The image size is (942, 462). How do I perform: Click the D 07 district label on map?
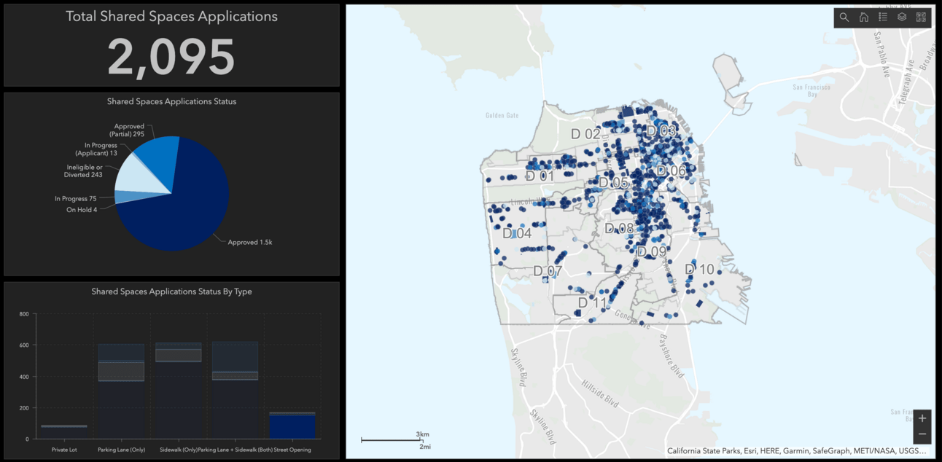pyautogui.click(x=548, y=271)
